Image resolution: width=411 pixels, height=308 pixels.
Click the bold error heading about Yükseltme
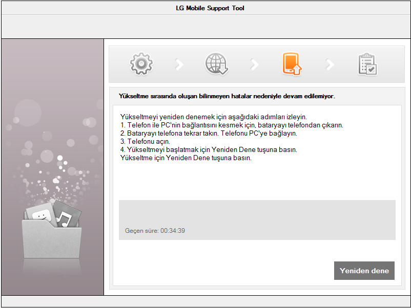click(x=227, y=96)
